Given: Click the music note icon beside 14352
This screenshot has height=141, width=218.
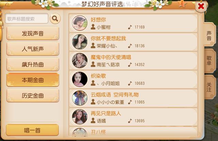Looking at the screenshot, I should click(130, 65).
